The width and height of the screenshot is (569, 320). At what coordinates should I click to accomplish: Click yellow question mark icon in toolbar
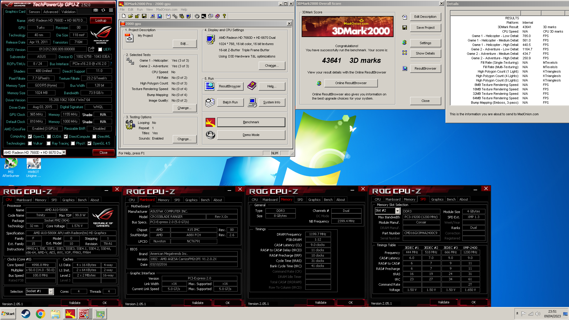(x=224, y=16)
